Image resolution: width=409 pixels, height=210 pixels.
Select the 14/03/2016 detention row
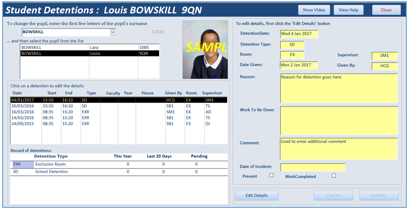119,118
